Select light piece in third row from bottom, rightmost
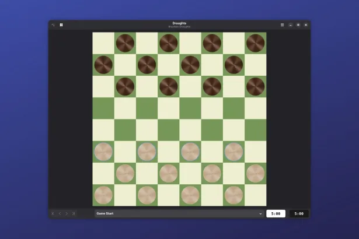This screenshot has height=239, width=359. (x=233, y=152)
